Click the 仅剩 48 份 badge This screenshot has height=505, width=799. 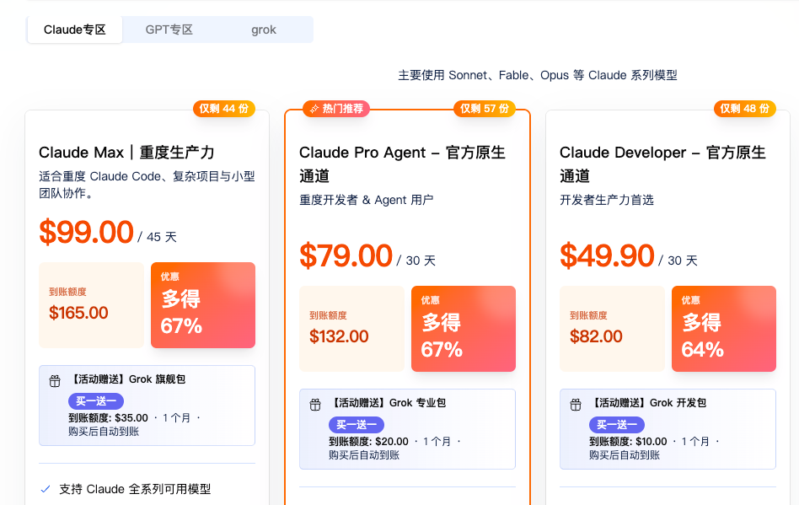(x=744, y=109)
